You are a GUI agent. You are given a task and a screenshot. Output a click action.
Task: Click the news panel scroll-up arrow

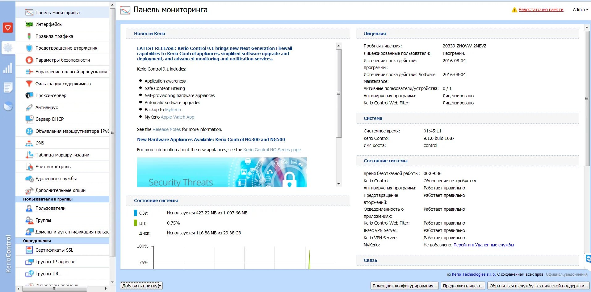point(339,46)
